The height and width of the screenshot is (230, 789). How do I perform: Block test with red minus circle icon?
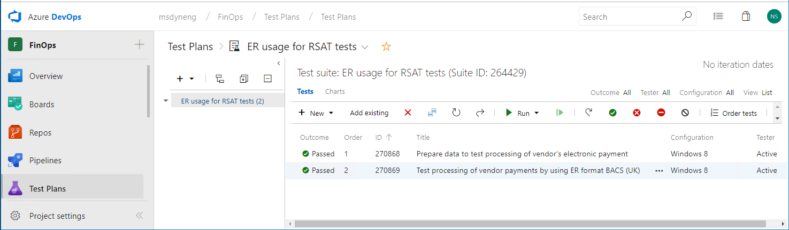661,113
